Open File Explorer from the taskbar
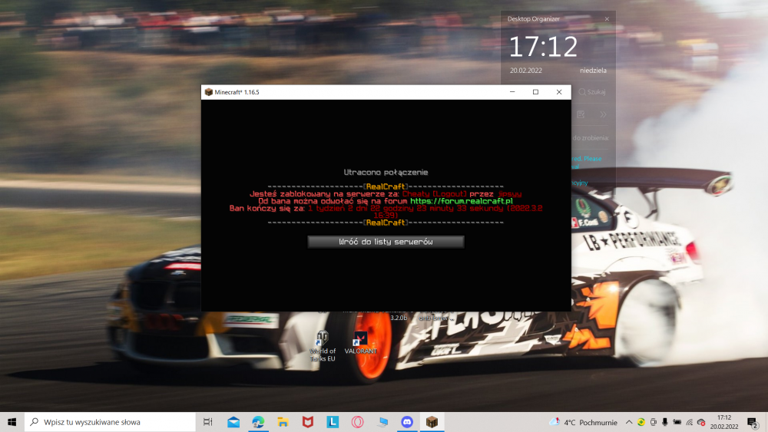Viewport: 768px width, 432px height. [283, 422]
